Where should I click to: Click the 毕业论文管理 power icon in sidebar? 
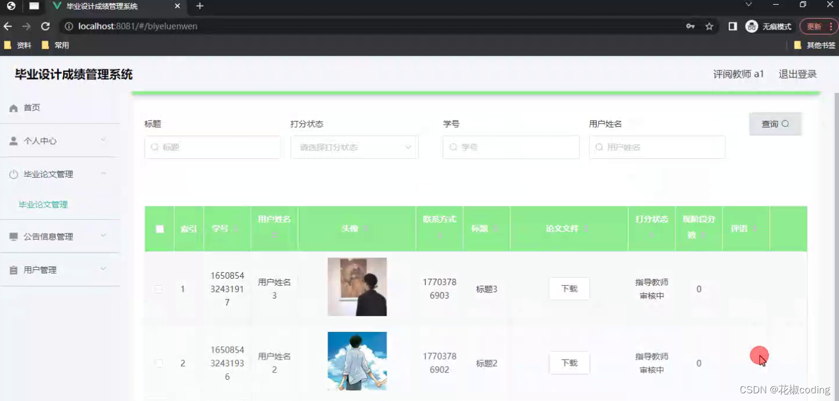[13, 174]
